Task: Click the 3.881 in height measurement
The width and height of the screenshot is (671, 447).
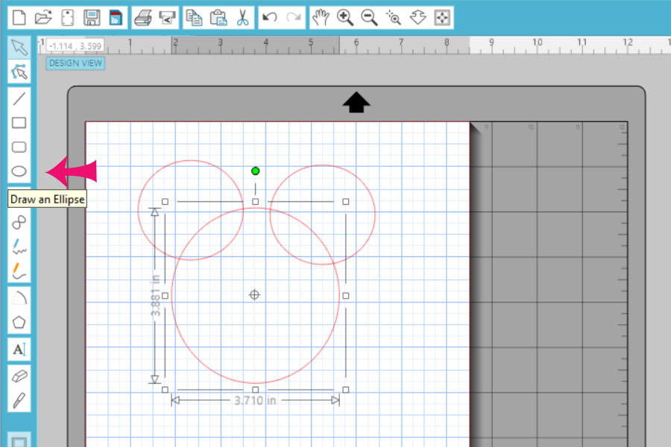Action: click(155, 296)
